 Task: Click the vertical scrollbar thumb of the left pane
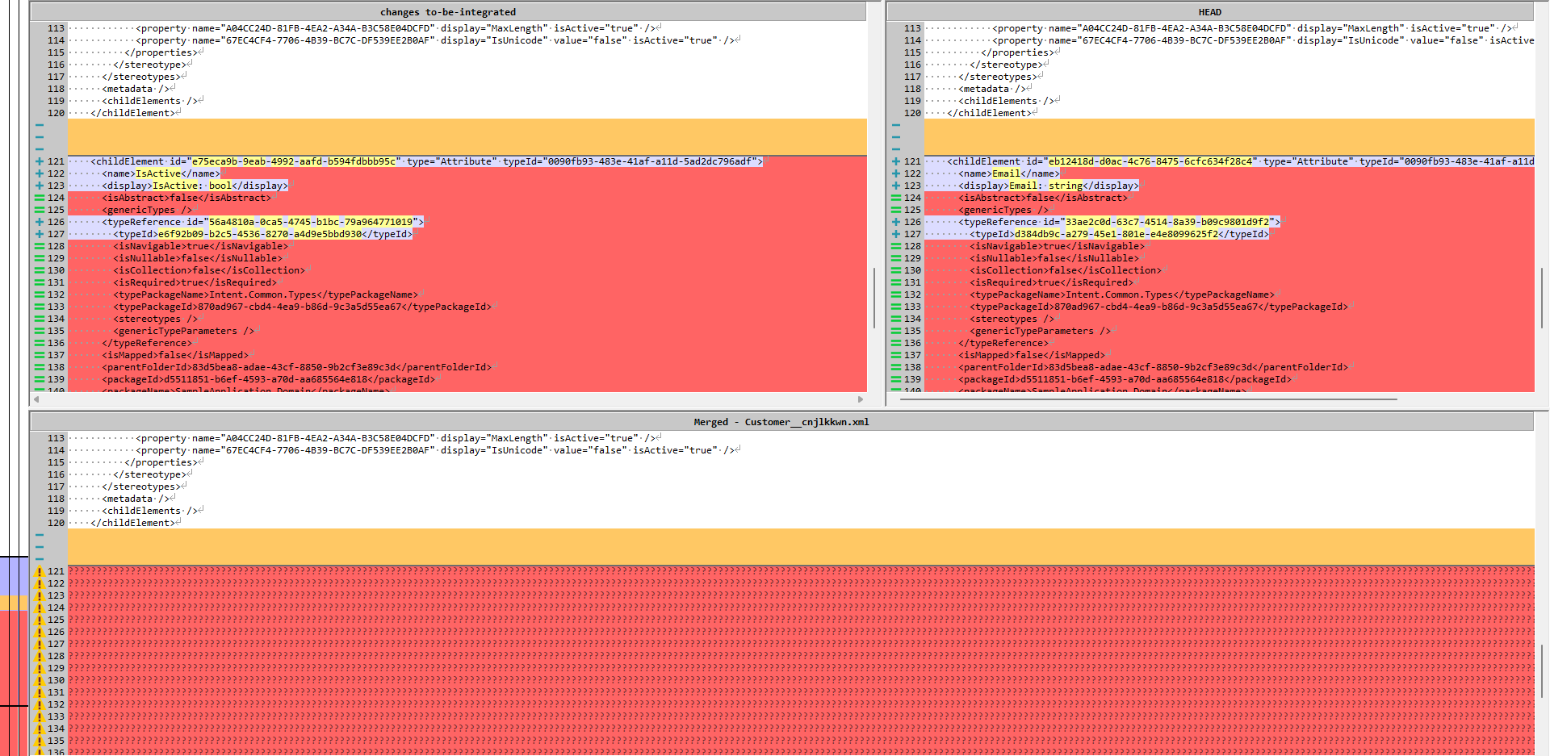coord(874,298)
